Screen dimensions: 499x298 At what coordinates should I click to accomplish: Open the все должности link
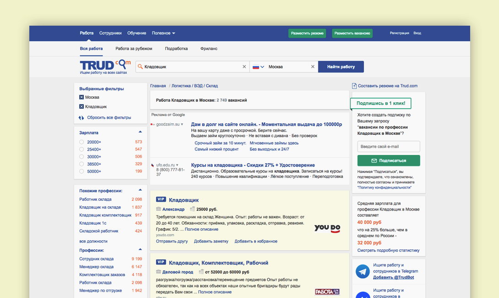[x=93, y=241]
